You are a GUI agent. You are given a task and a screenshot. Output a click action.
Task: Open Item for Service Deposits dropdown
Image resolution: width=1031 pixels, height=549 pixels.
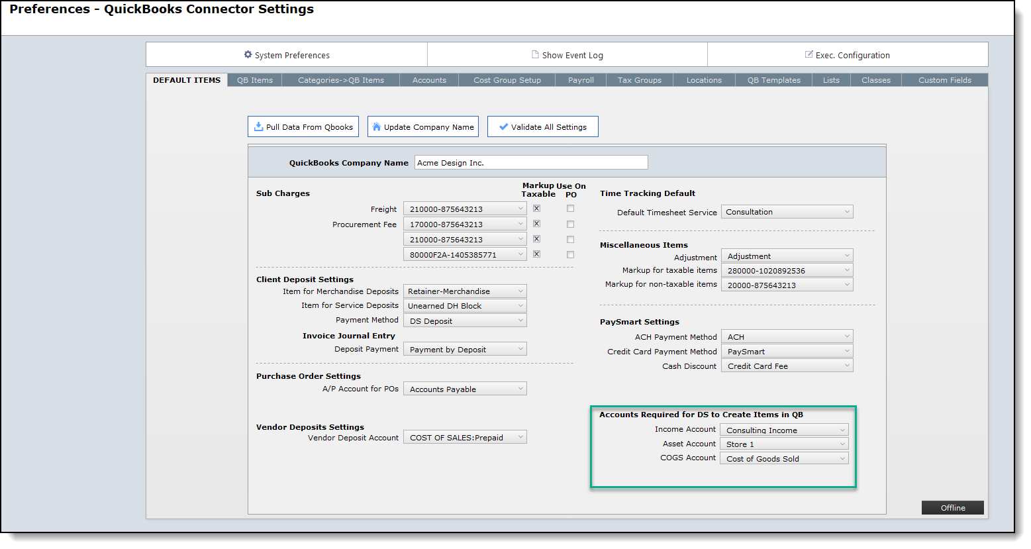click(465, 305)
